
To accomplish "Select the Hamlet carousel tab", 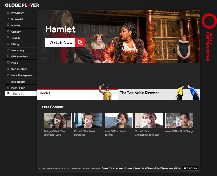I will click(77, 95).
